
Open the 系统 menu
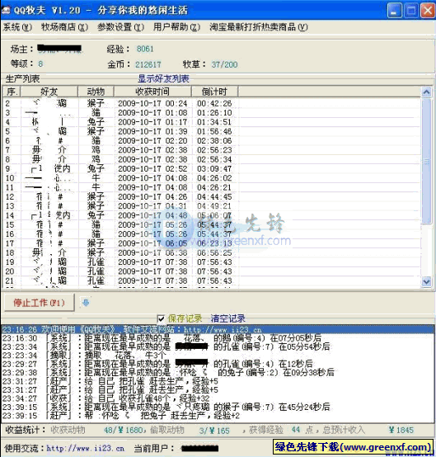tap(17, 27)
